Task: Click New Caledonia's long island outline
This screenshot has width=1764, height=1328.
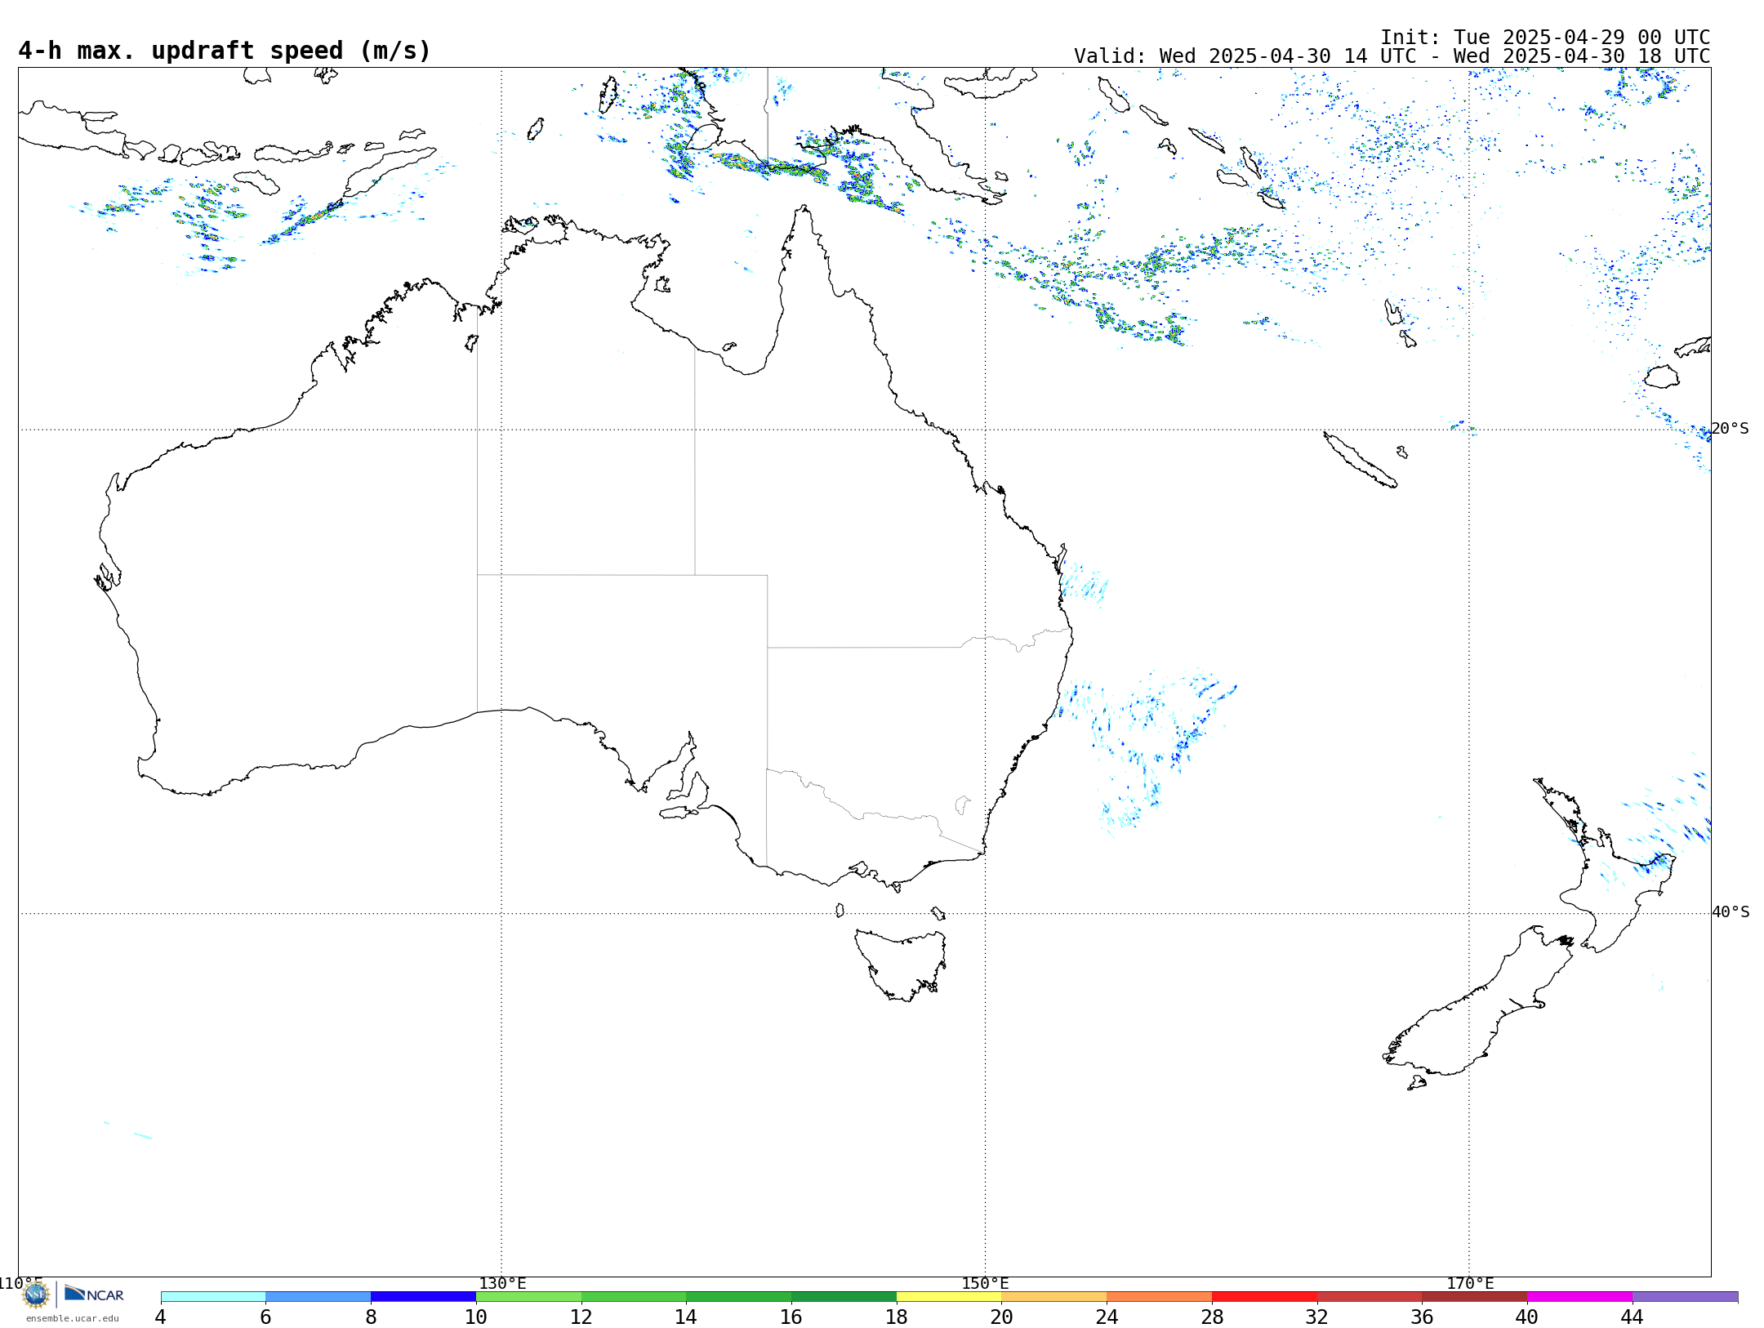Action: point(1360,460)
